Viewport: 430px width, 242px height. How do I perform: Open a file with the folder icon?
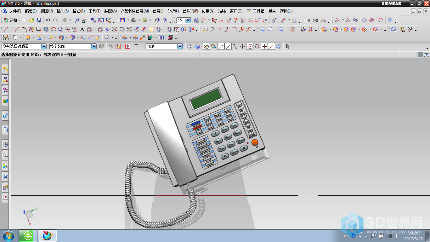tap(31, 20)
